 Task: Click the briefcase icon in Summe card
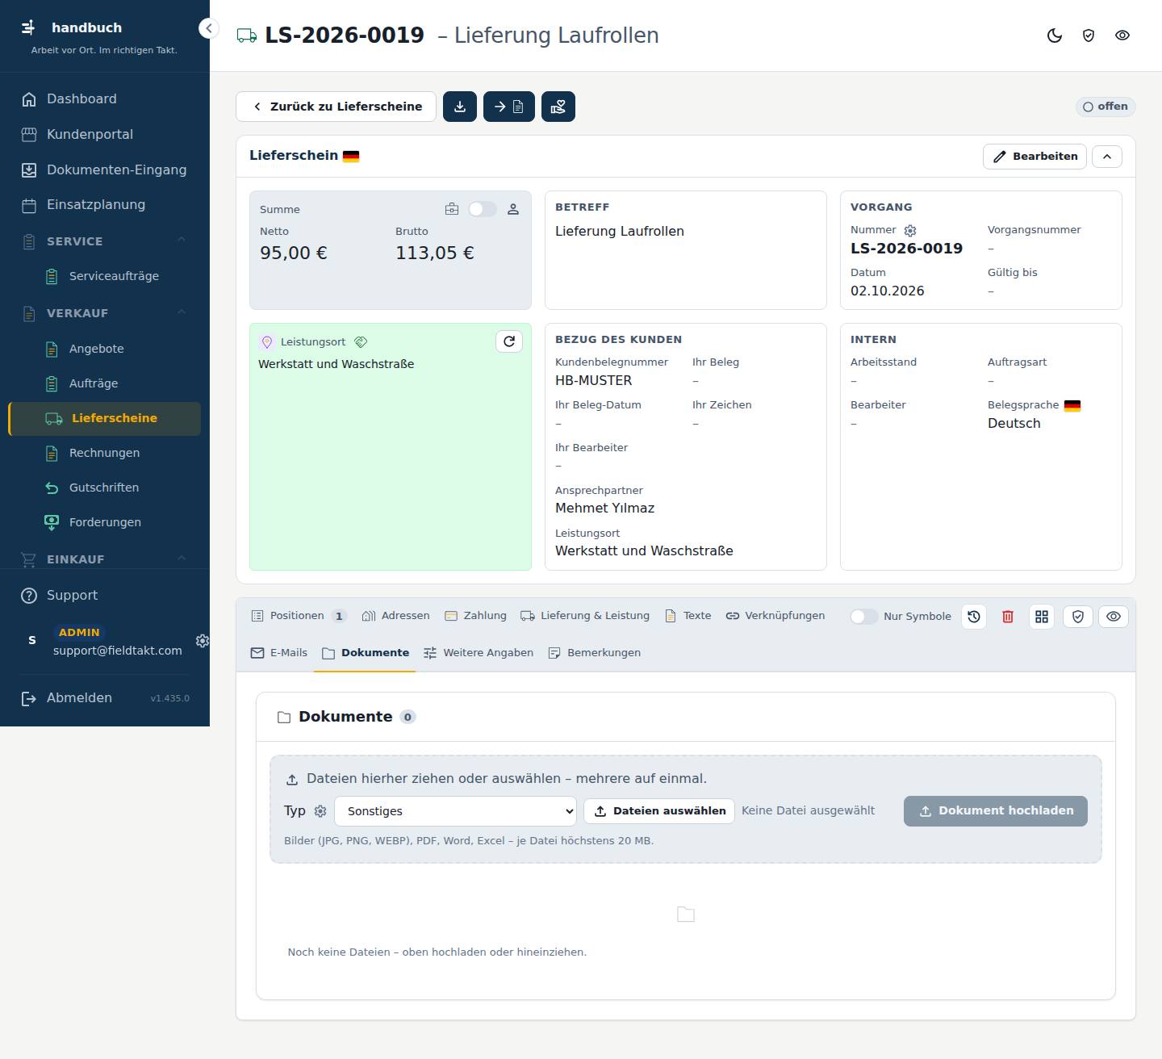[x=452, y=209]
